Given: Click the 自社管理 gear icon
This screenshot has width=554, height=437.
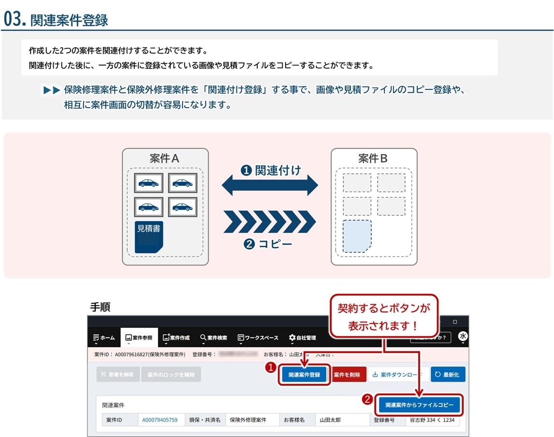Looking at the screenshot, I should pos(292,338).
